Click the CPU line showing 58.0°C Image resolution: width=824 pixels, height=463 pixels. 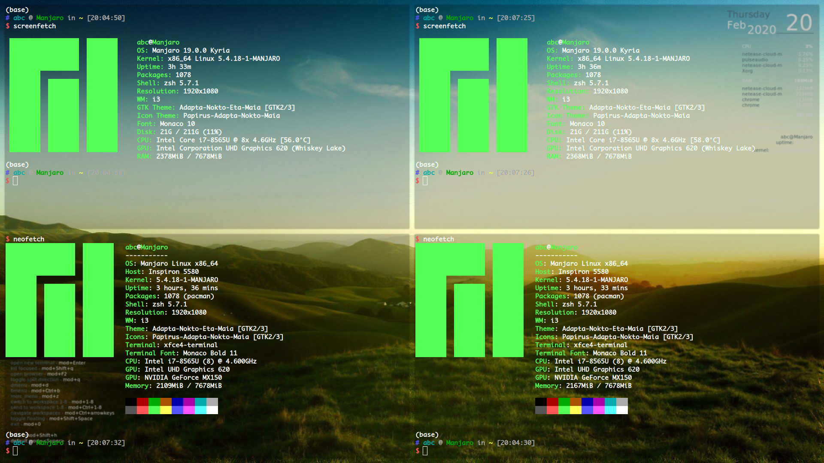coord(633,140)
